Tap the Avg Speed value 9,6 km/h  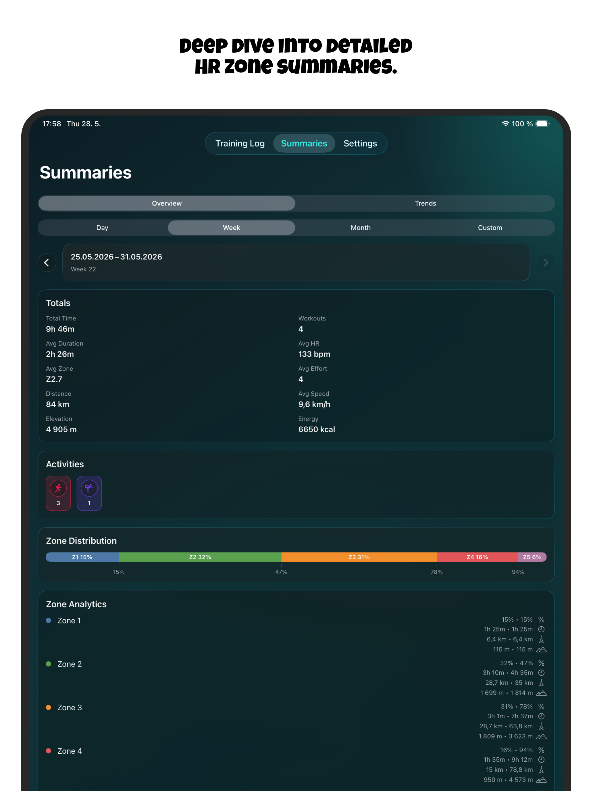(x=314, y=404)
